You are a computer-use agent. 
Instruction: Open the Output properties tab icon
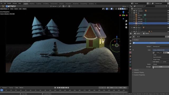coord(130,44)
